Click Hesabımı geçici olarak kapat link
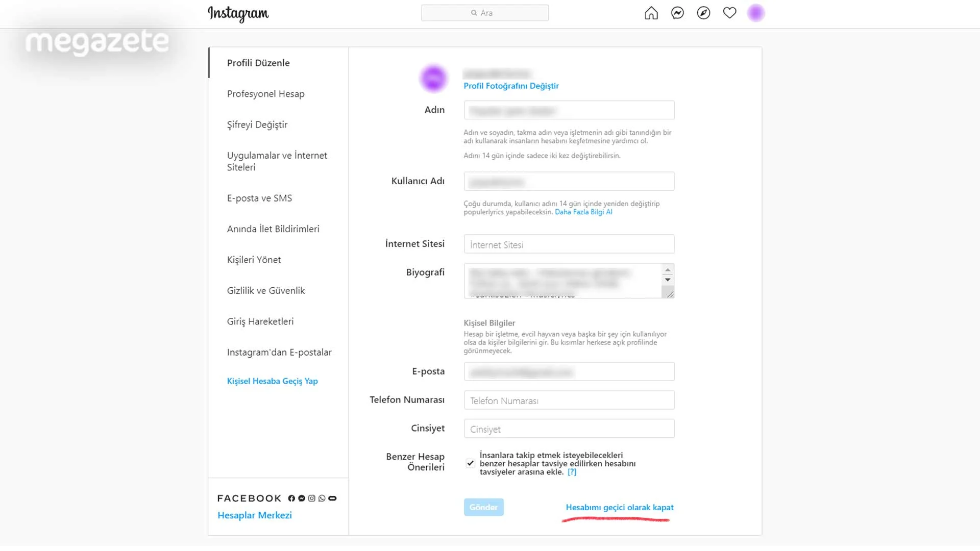 click(x=620, y=507)
